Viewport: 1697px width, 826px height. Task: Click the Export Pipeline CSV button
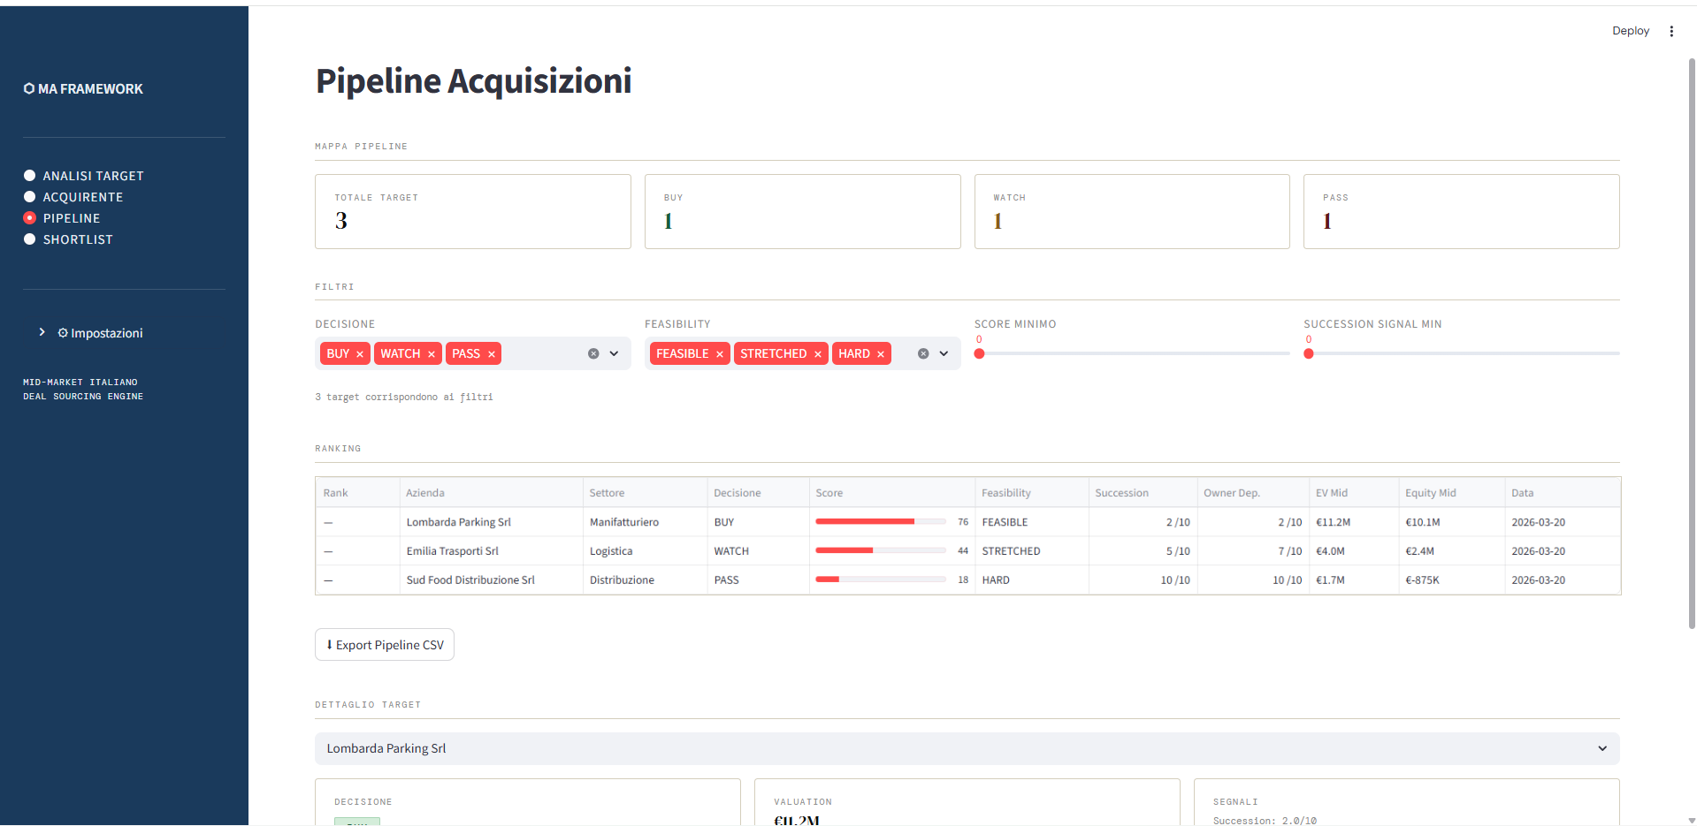coord(384,644)
